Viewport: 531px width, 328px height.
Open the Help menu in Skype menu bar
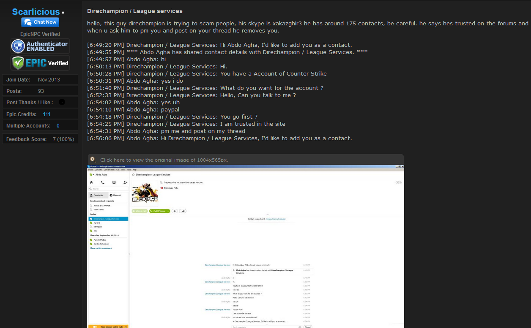point(134,170)
